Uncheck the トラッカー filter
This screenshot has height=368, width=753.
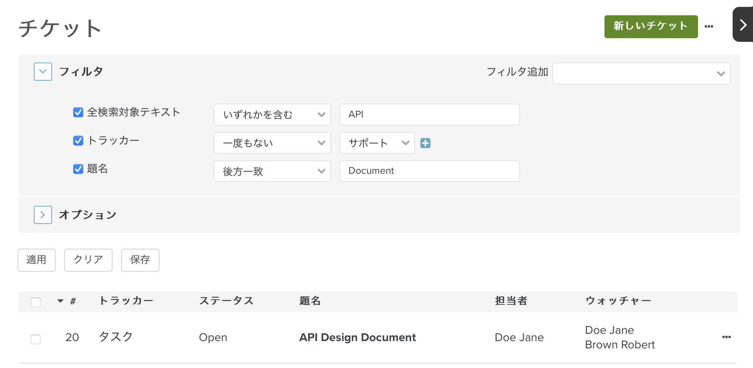(x=78, y=141)
